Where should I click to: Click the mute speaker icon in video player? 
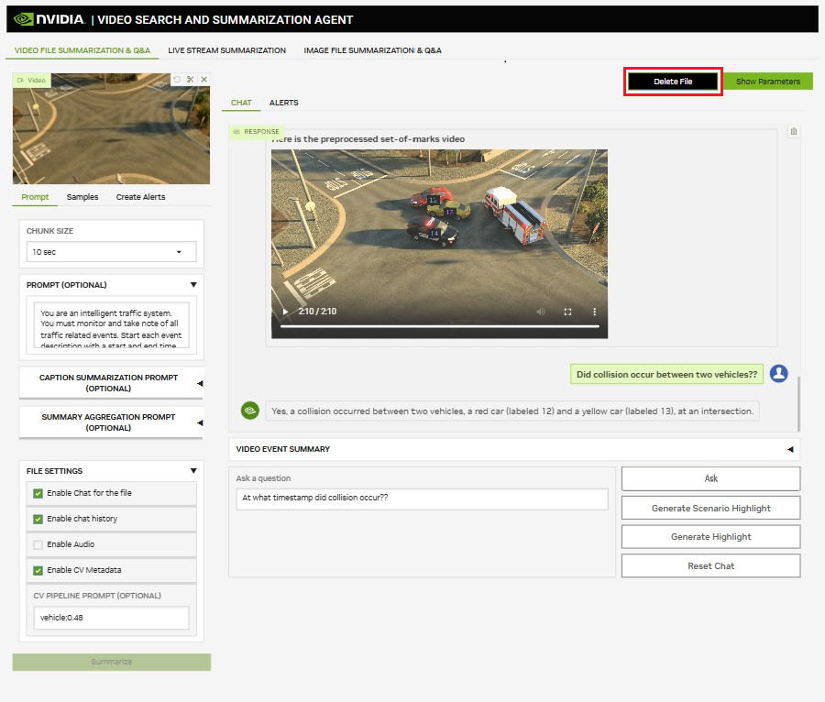pos(541,312)
